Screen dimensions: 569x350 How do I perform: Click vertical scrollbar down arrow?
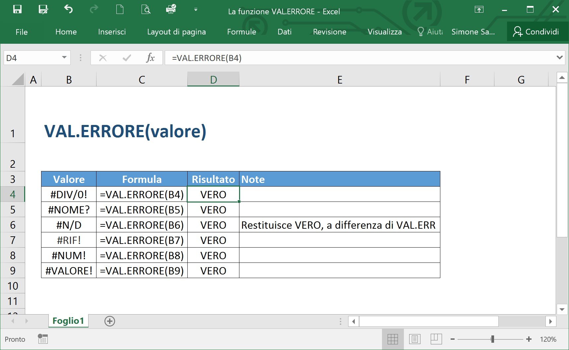(x=562, y=310)
